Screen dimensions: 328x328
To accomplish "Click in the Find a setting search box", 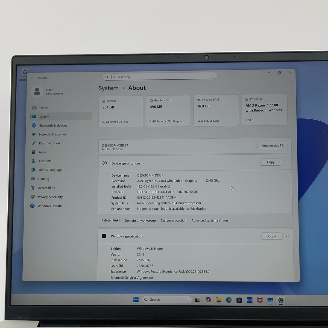I will pyautogui.click(x=160, y=77).
